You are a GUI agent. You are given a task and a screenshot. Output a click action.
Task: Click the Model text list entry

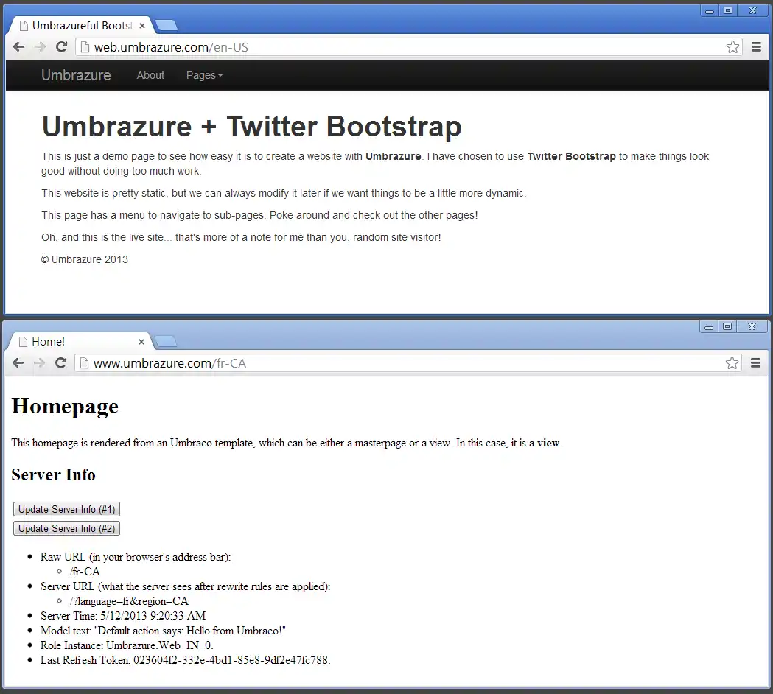point(163,631)
